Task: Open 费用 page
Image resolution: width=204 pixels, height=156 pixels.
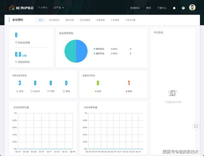Action: coord(148,8)
